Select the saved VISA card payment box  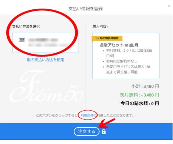(45, 43)
